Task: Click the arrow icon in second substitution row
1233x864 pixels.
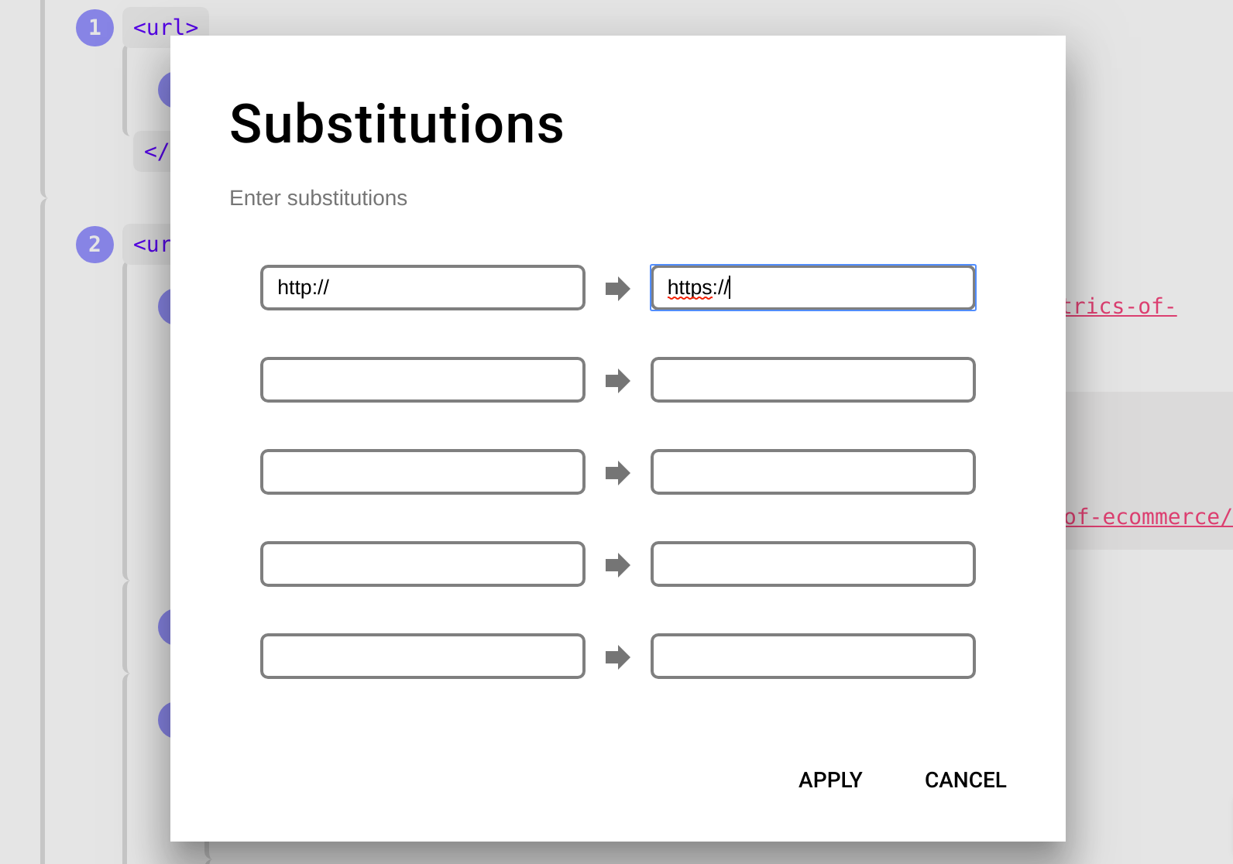Action: coord(617,381)
